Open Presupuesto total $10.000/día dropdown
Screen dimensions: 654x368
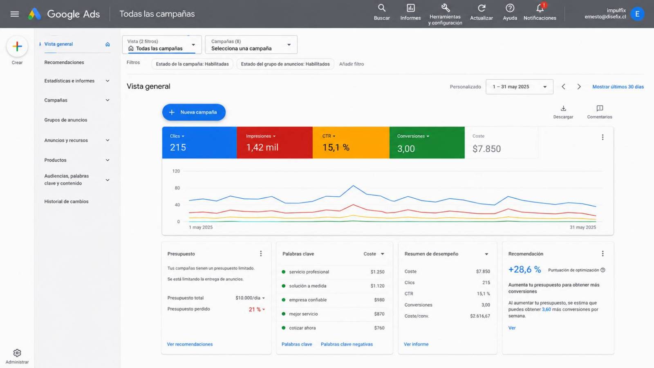click(250, 298)
